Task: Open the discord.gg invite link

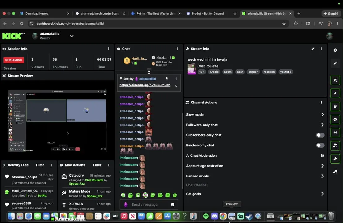Action: (x=145, y=85)
